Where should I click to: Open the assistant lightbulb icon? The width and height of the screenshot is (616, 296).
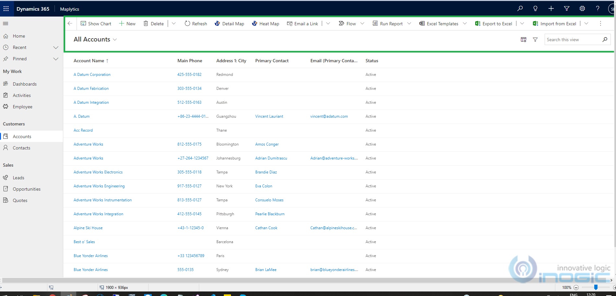[x=535, y=9]
